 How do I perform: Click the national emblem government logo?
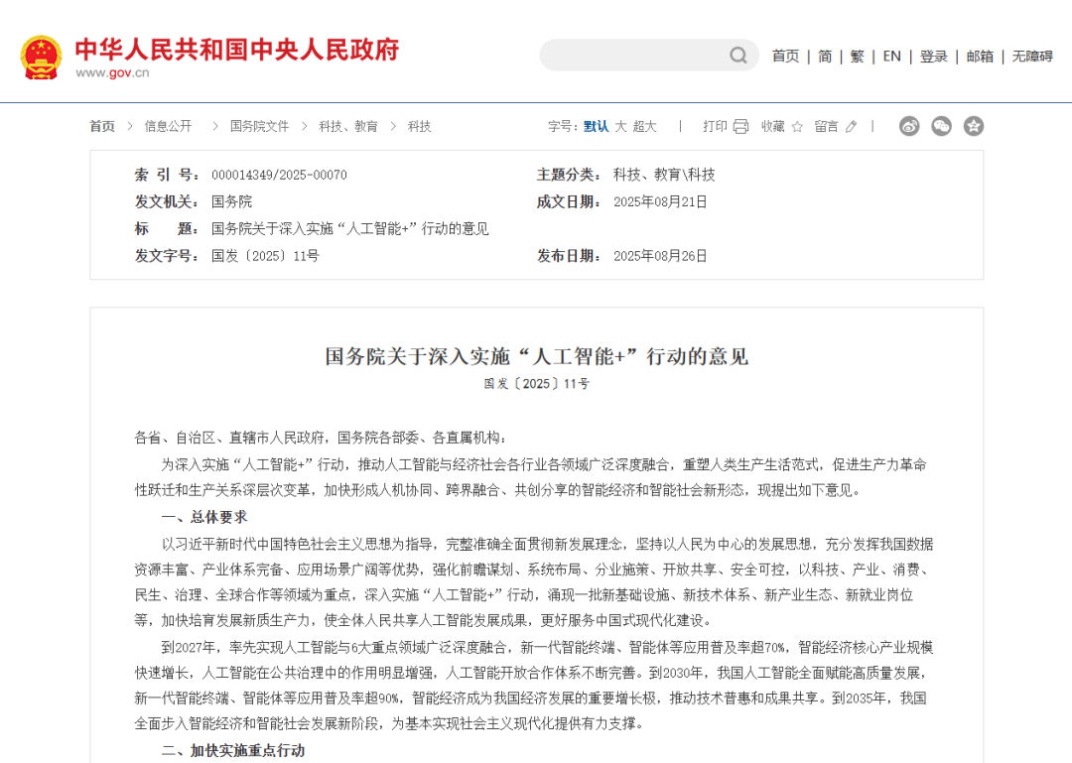click(x=40, y=55)
